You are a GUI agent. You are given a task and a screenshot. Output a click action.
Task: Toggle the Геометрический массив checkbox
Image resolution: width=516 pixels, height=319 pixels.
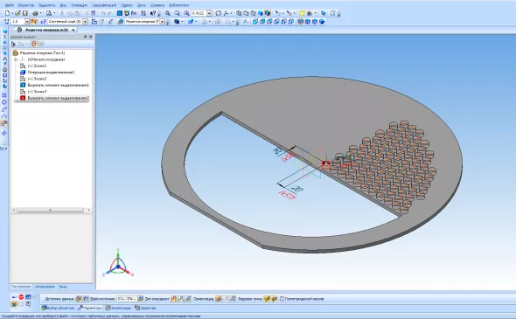point(282,299)
